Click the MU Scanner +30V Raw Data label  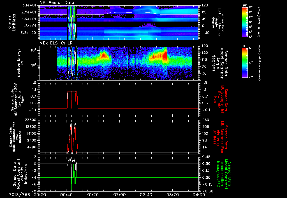(x=18, y=100)
